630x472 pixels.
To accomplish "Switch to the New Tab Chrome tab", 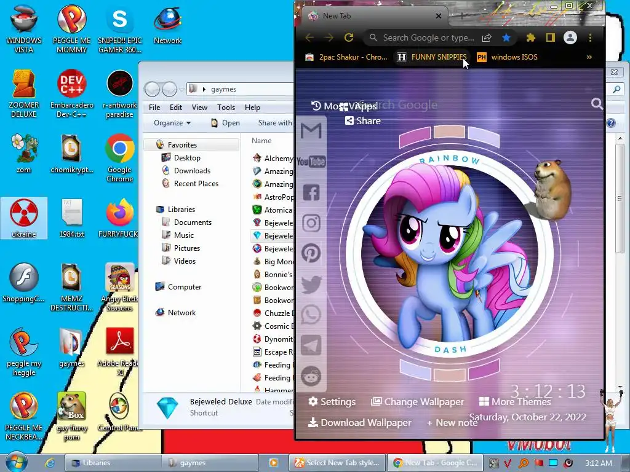I will 370,16.
